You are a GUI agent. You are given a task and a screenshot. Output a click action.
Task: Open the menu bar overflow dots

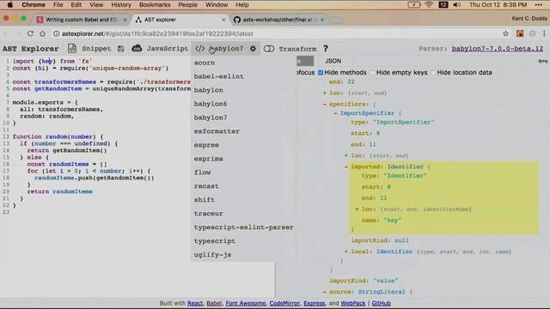539,5
